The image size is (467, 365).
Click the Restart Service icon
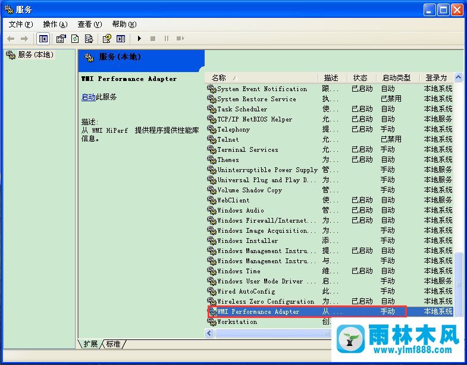pos(180,39)
